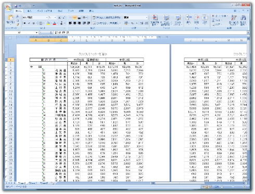Open Format as Table

coord(166,20)
